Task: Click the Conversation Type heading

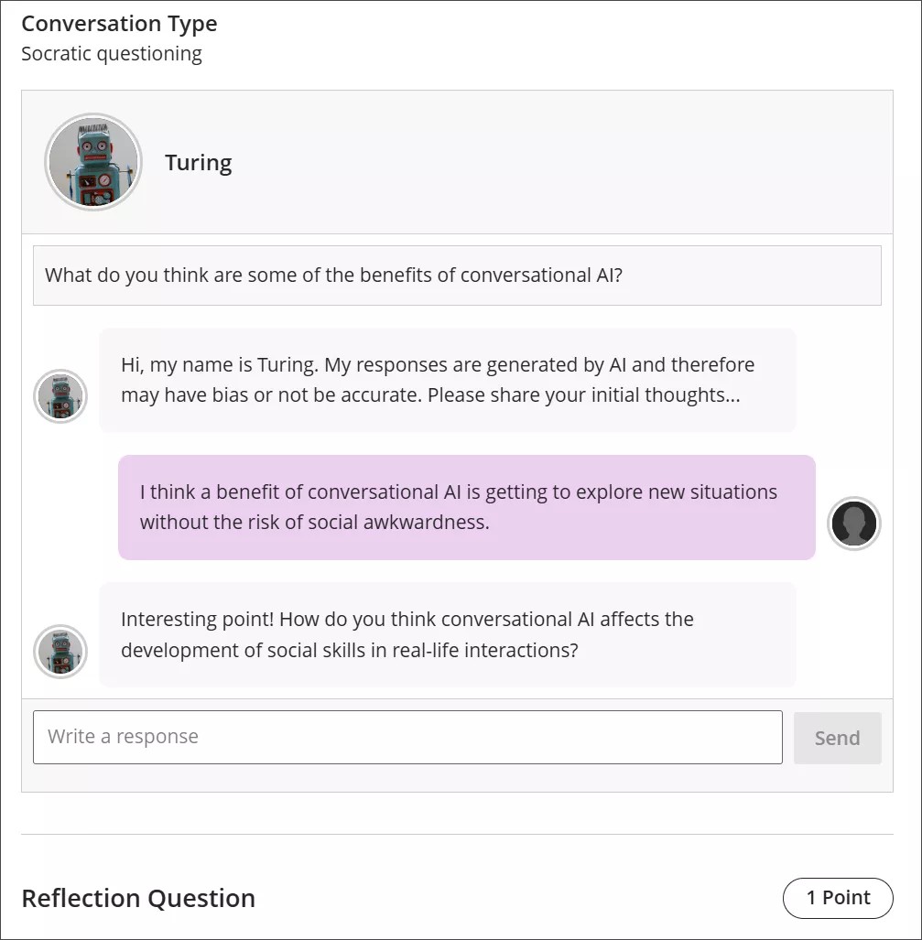Action: click(119, 23)
